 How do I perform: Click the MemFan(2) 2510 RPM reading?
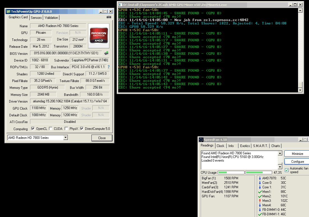(220, 183)
